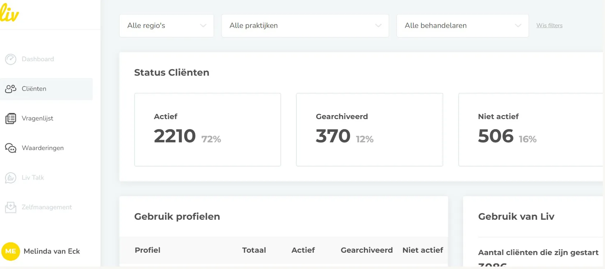The image size is (605, 269).
Task: Click the Vragenlijst document icon
Action: (x=11, y=118)
